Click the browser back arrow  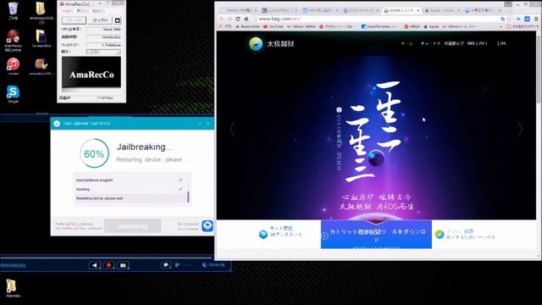[x=222, y=19]
